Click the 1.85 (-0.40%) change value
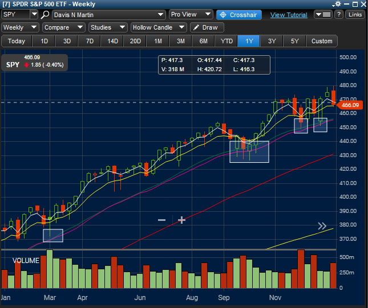This screenshot has width=368, height=308. coord(47,65)
